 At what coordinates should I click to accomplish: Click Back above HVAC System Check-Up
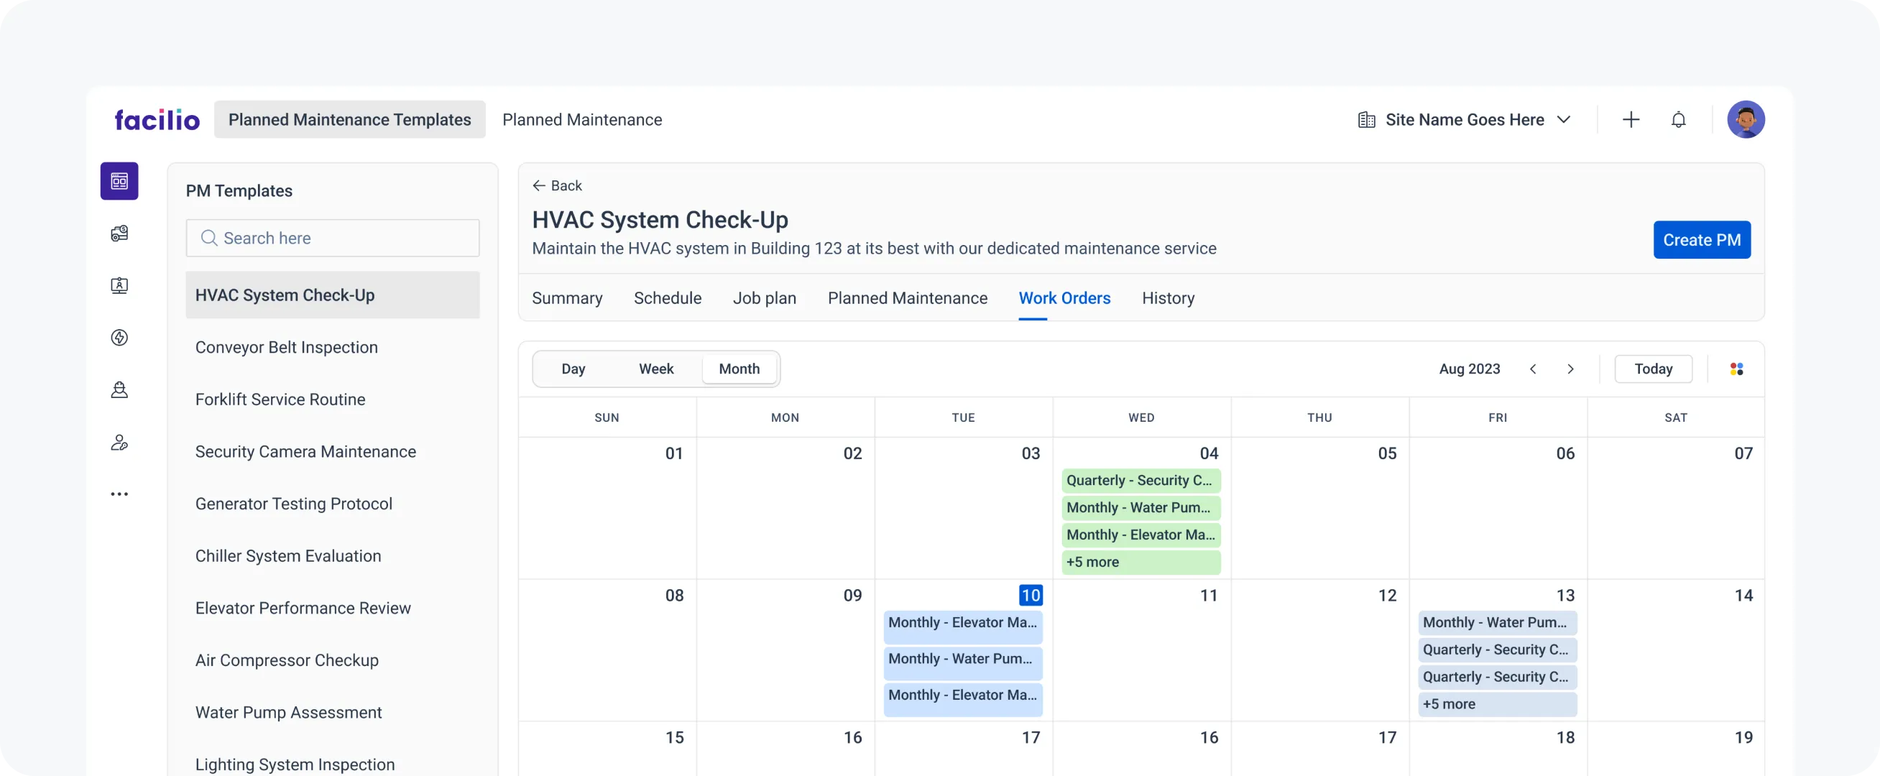557,185
